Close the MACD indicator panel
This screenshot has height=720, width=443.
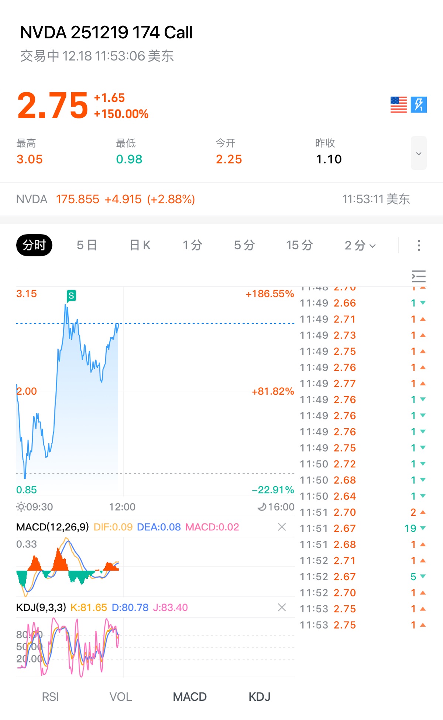282,527
